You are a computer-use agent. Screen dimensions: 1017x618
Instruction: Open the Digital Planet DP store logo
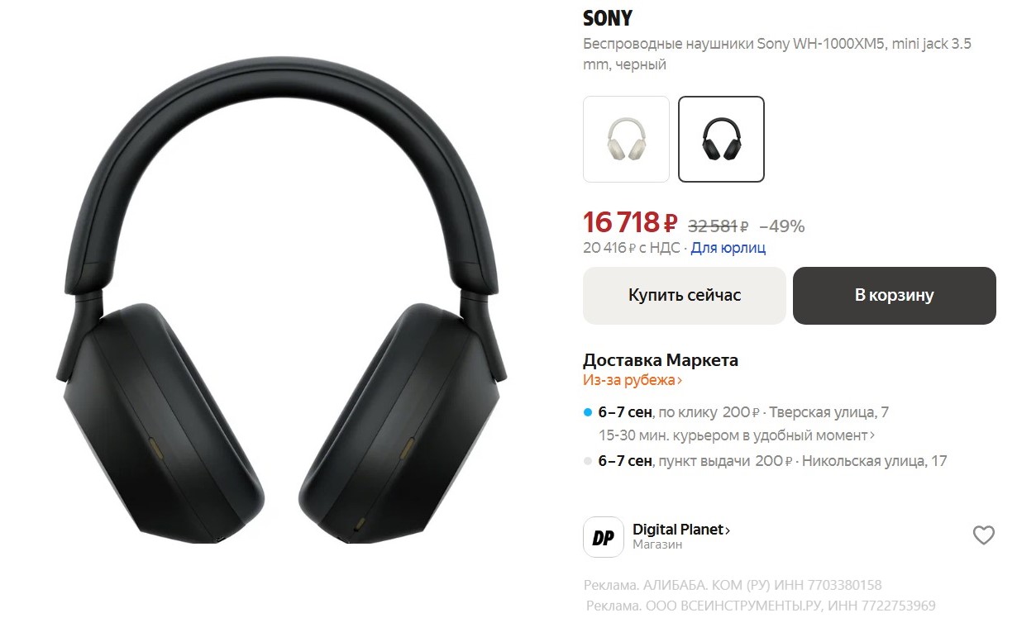[x=604, y=537]
